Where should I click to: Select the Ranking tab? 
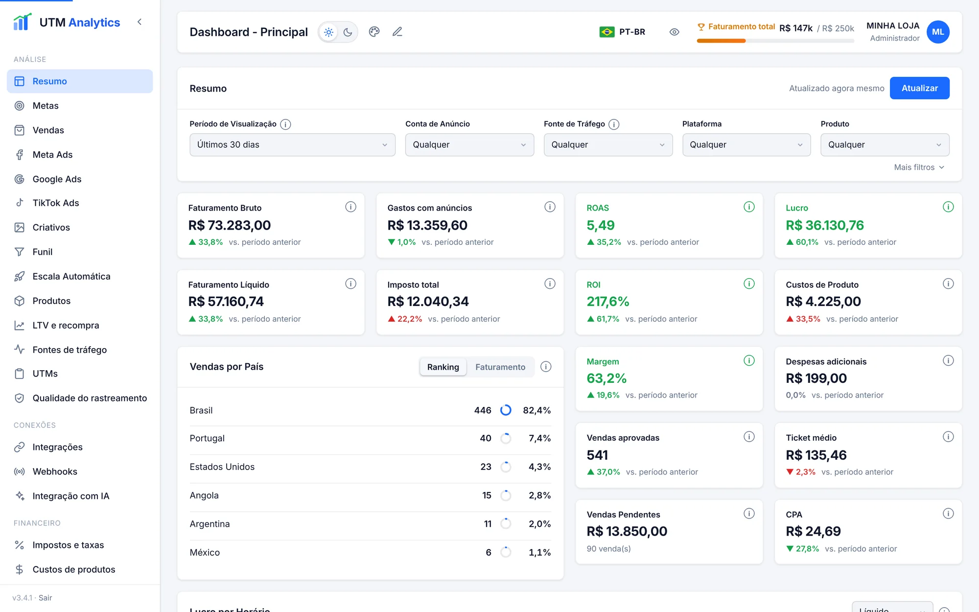(x=443, y=367)
